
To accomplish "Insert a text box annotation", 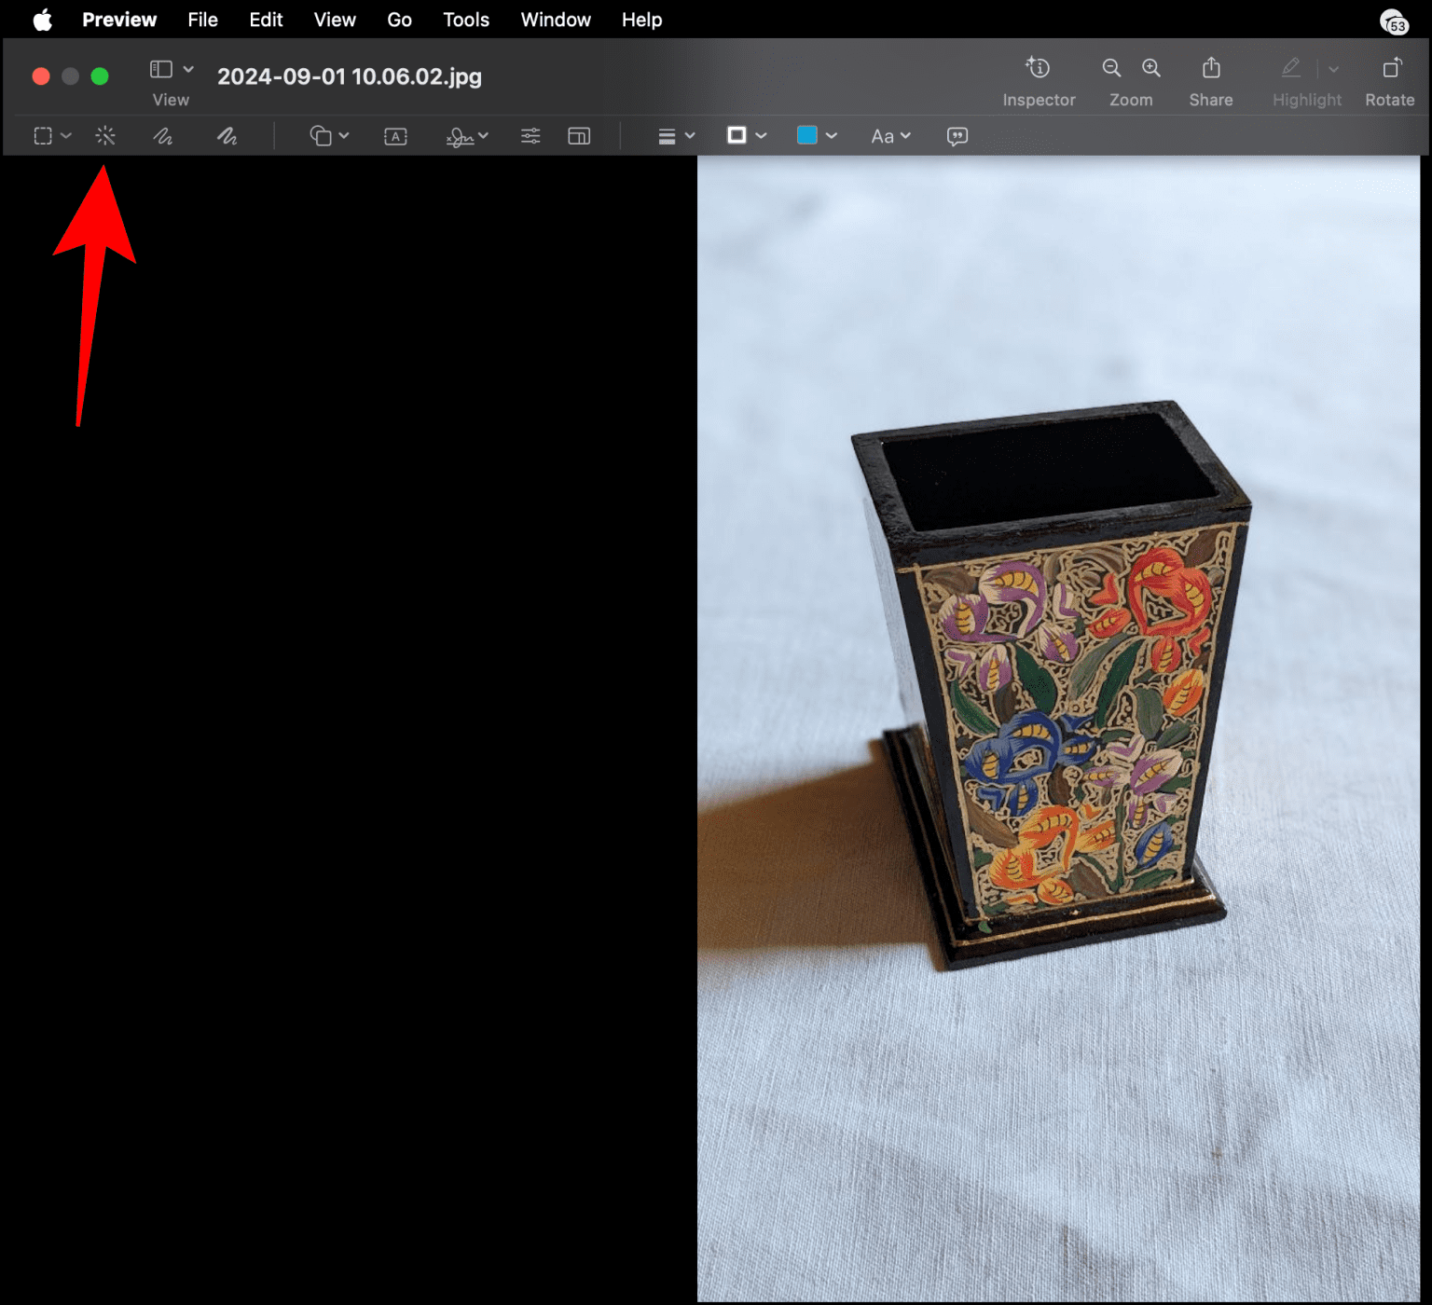I will click(x=395, y=136).
